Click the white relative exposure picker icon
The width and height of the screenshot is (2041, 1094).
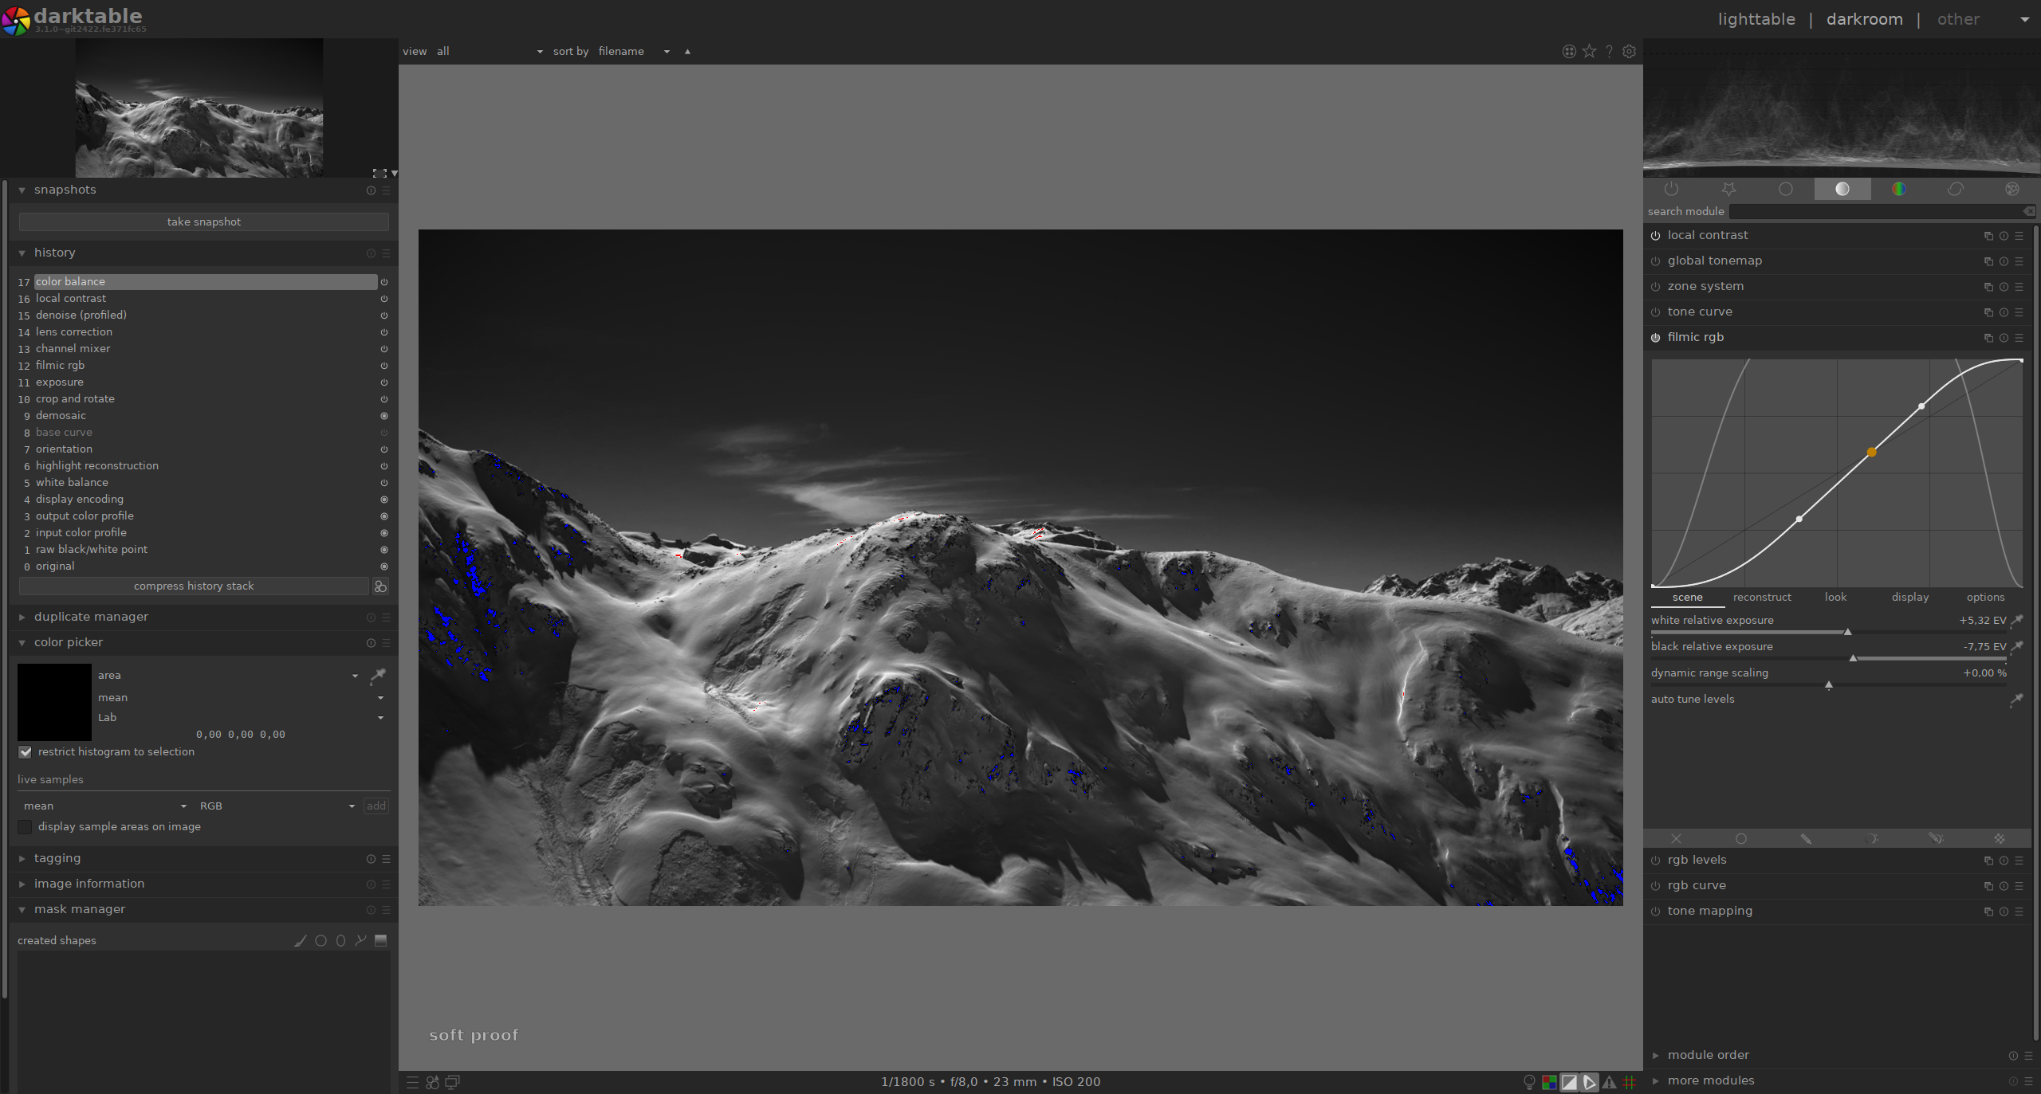point(2016,621)
